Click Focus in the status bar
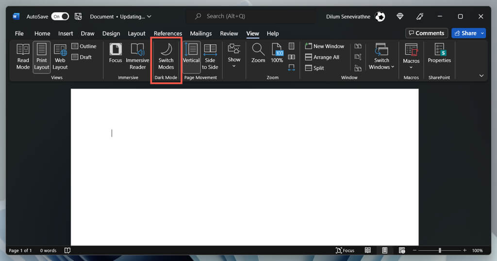 coord(345,250)
